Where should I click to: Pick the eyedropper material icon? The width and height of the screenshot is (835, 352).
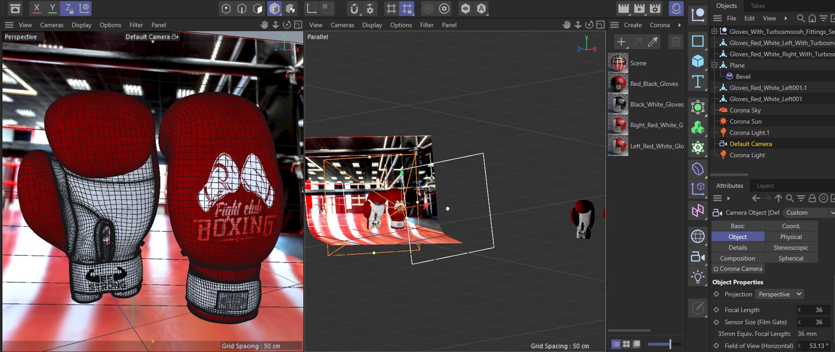653,42
